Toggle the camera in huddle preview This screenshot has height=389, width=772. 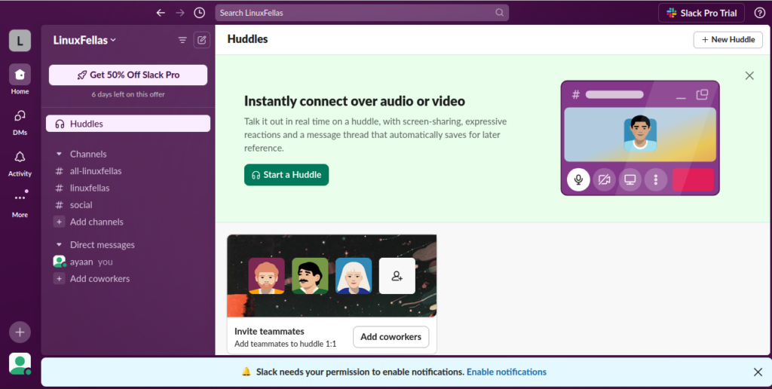pos(604,179)
